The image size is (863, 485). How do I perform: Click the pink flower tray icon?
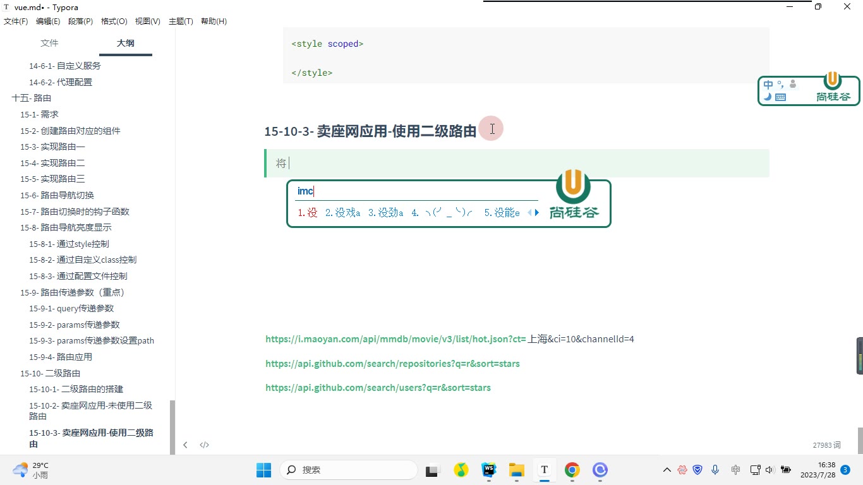682,470
